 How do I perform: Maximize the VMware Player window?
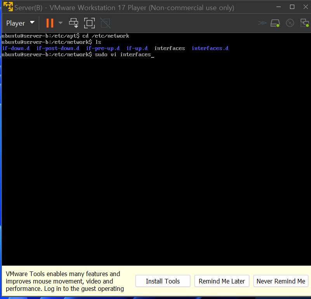click(292, 7)
